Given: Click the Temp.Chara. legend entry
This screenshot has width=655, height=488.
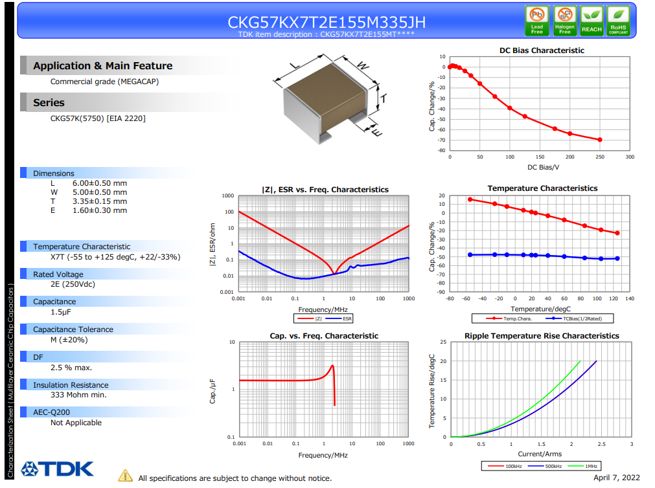Looking at the screenshot, I should tap(509, 318).
